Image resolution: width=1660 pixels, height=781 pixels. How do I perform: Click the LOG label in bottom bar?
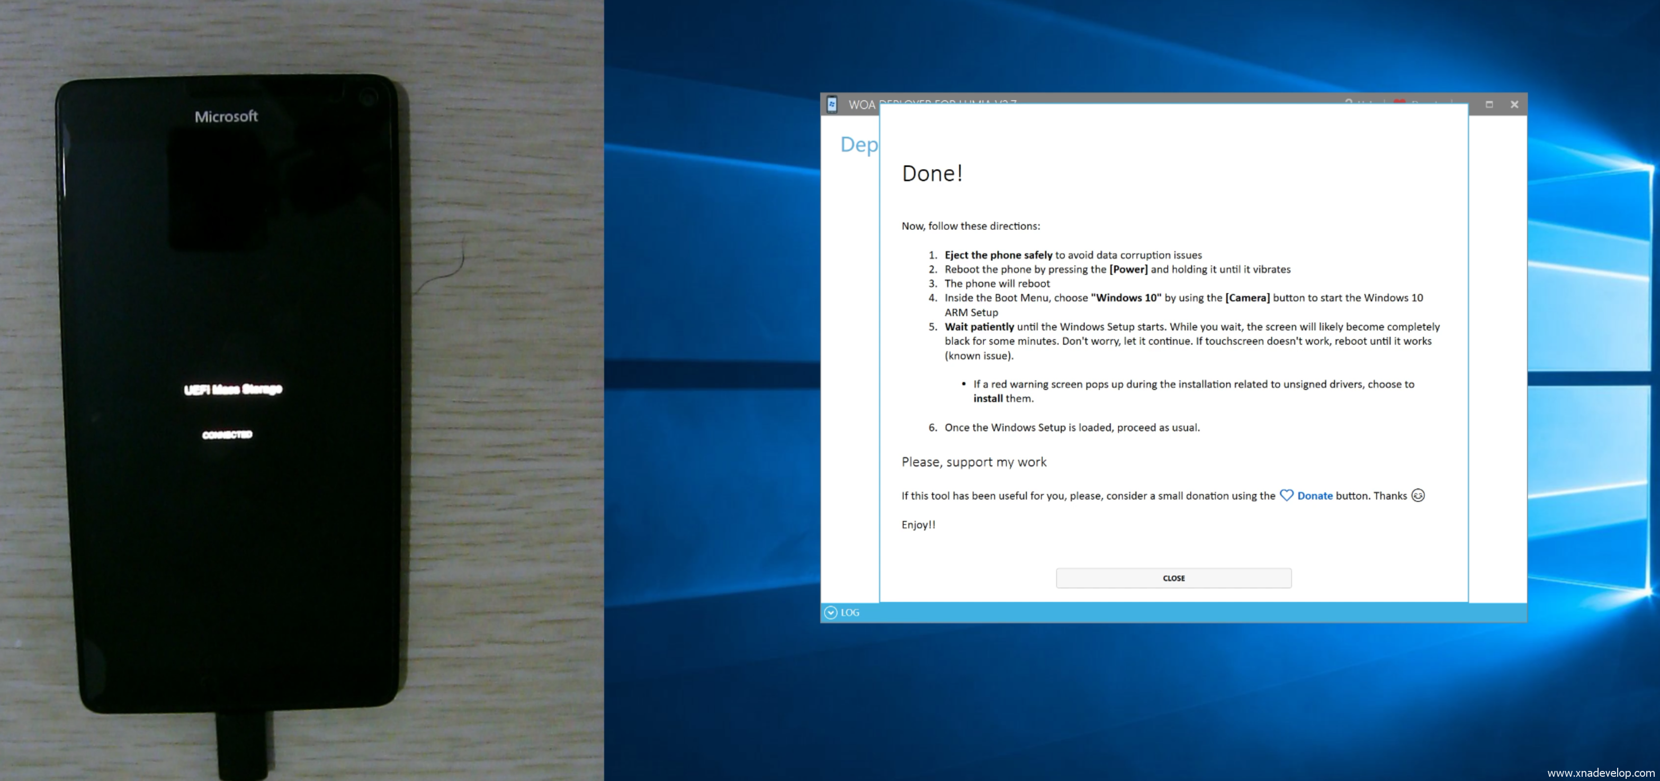click(850, 612)
